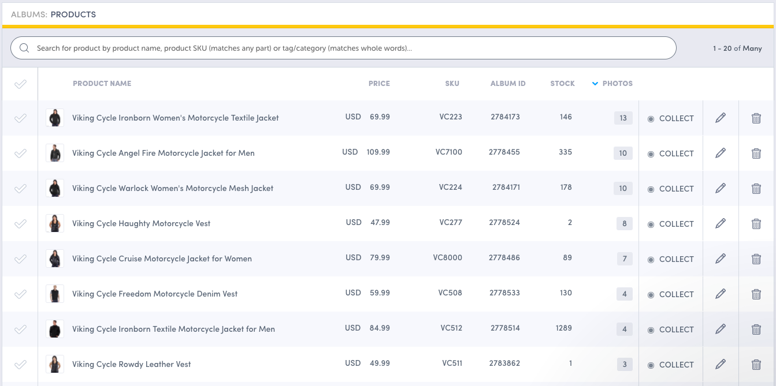Viewport: 776px width, 386px height.
Task: Toggle the select-all checkmark in the header
Action: pyautogui.click(x=20, y=84)
